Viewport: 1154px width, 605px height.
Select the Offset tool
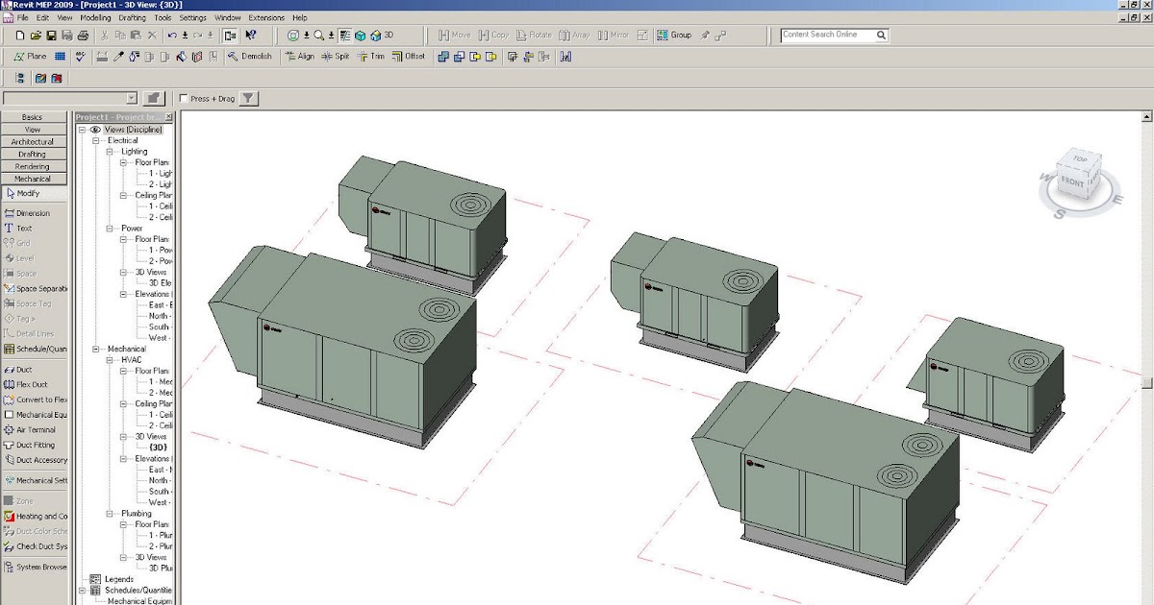[x=409, y=57]
